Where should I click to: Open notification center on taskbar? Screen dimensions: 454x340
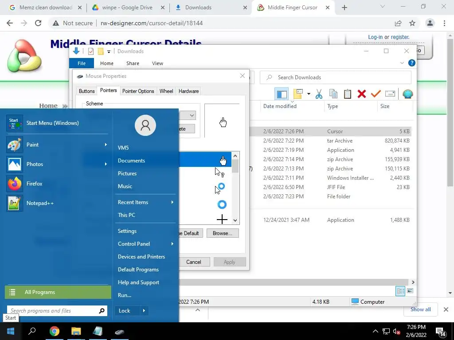tap(440, 332)
